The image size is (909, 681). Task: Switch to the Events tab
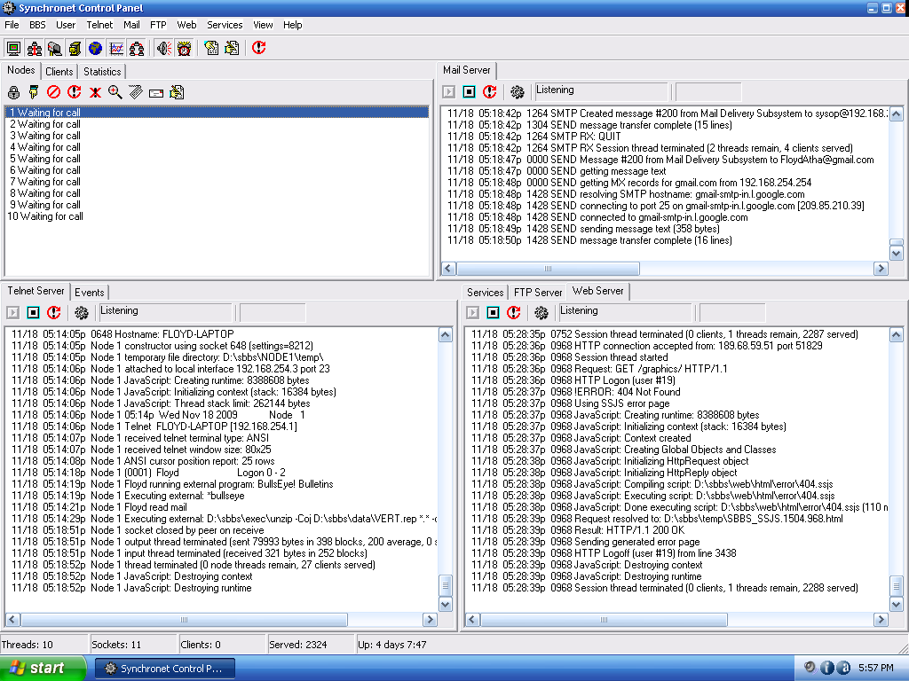[x=89, y=292]
